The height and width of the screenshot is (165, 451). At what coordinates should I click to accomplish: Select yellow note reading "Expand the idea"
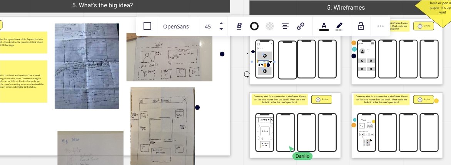click(23, 43)
